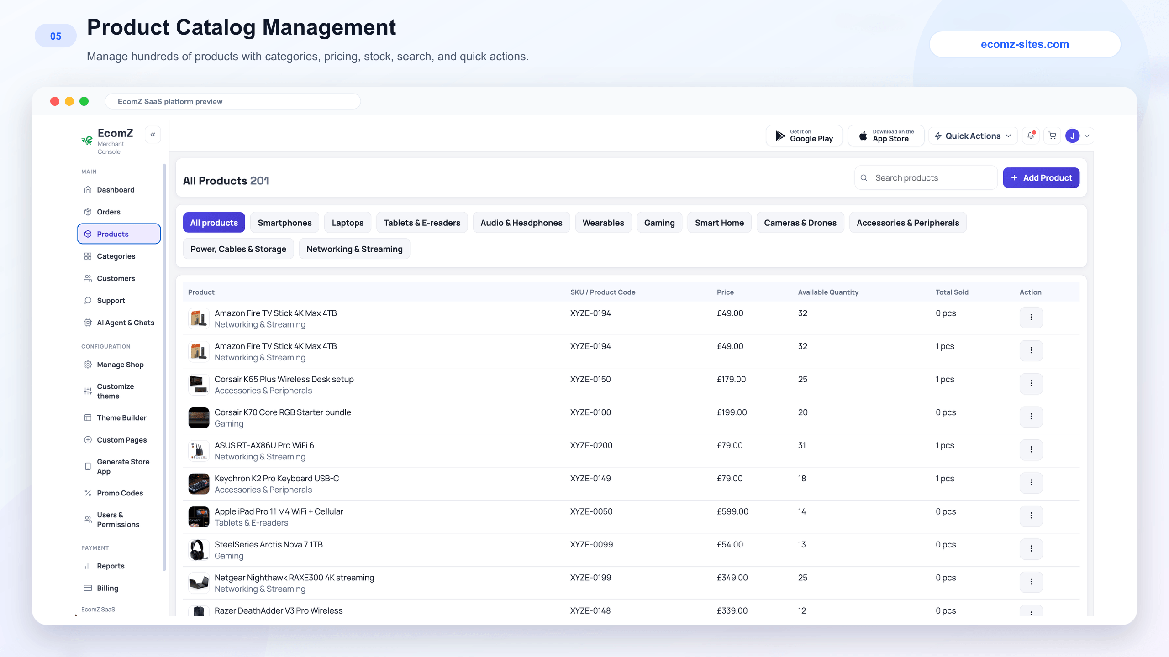Screen dimensions: 1169x657
Task: Open the Quick Actions dropdown
Action: [973, 136]
